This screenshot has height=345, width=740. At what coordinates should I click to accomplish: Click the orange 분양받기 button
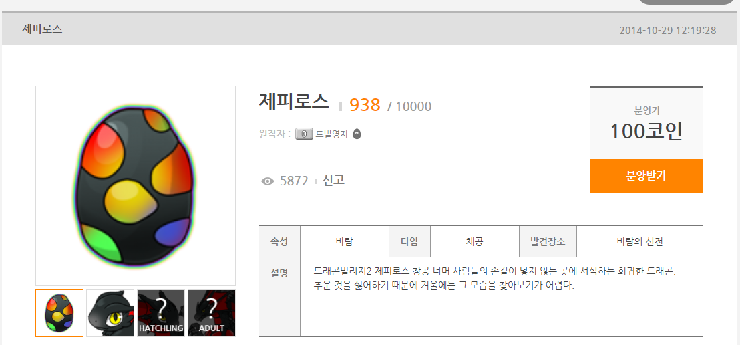tap(646, 176)
